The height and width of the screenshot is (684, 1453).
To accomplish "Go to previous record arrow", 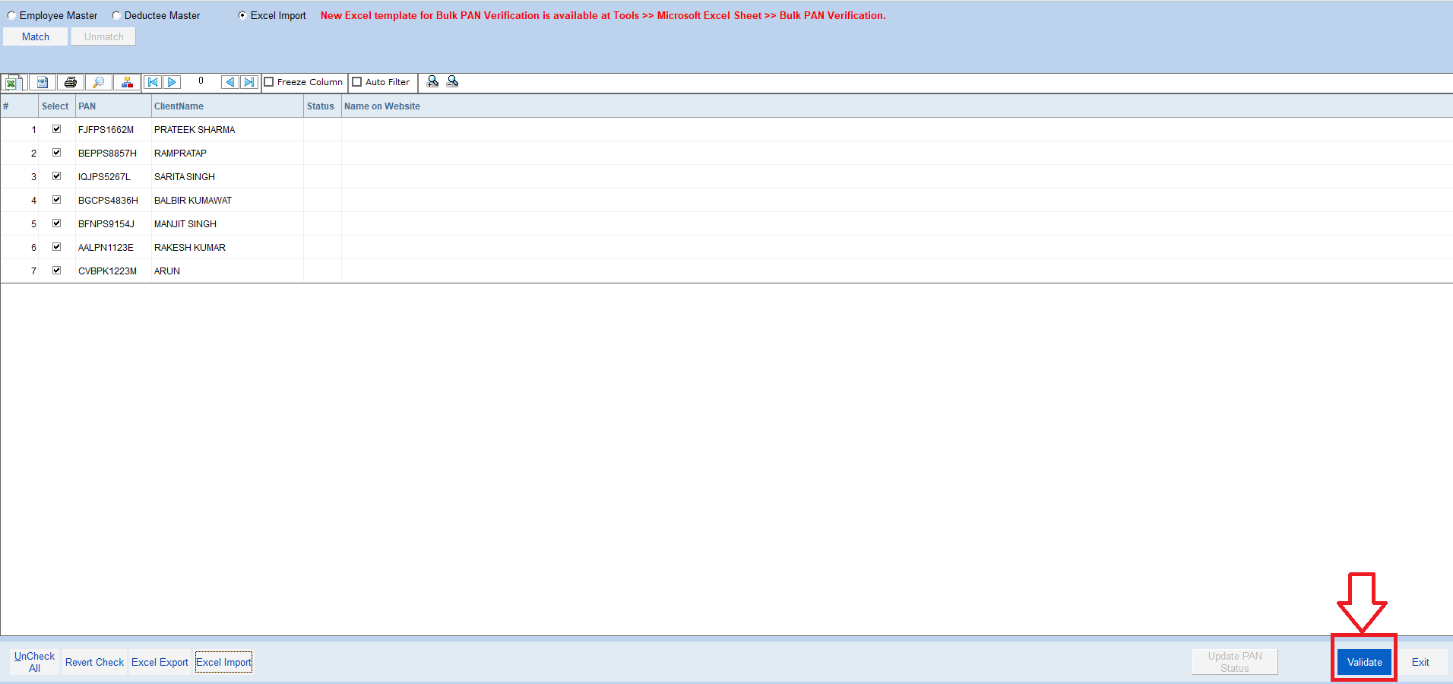I will [x=230, y=82].
